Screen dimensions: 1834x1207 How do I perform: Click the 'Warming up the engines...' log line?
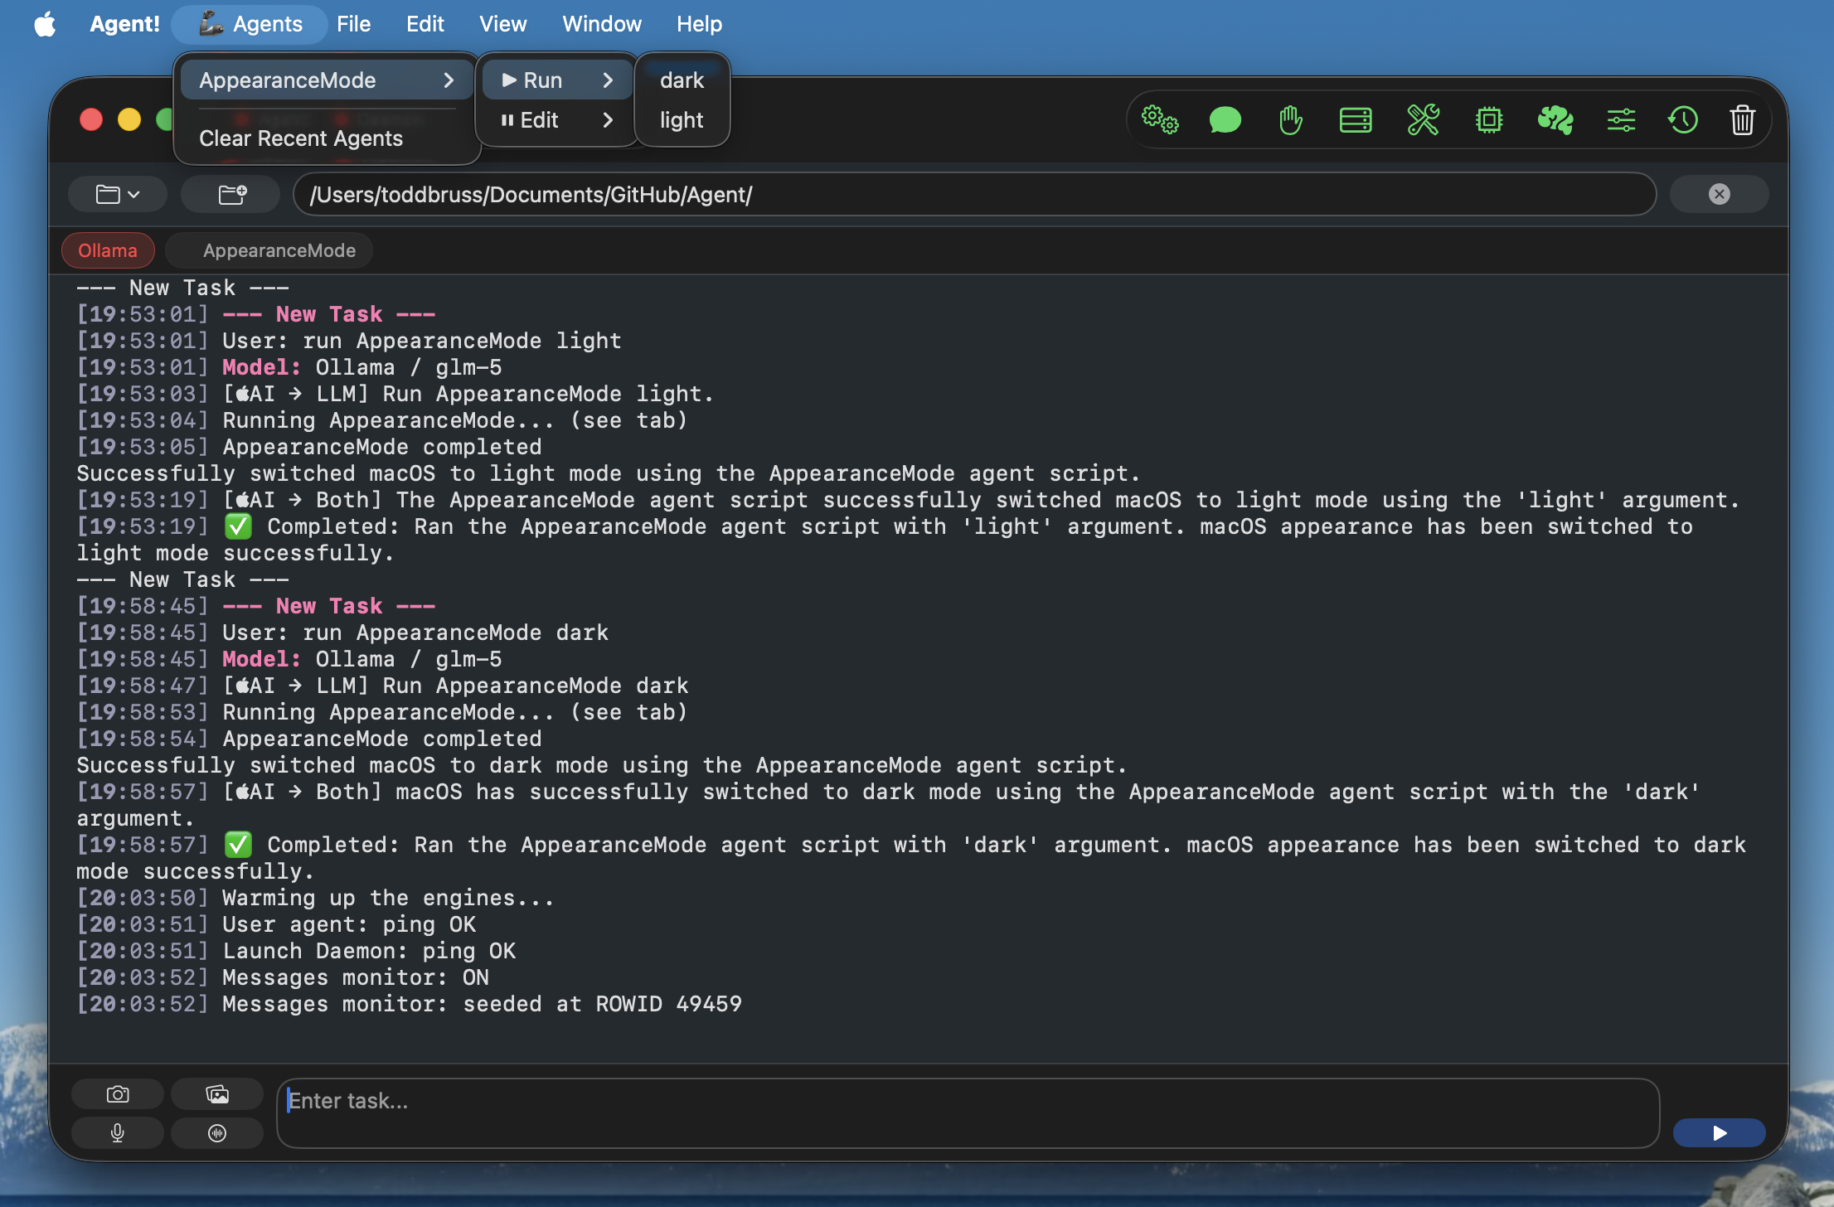coord(315,898)
